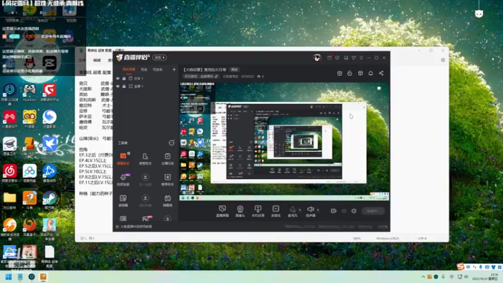Expand hidden system tray icons chevron

click(x=423, y=277)
